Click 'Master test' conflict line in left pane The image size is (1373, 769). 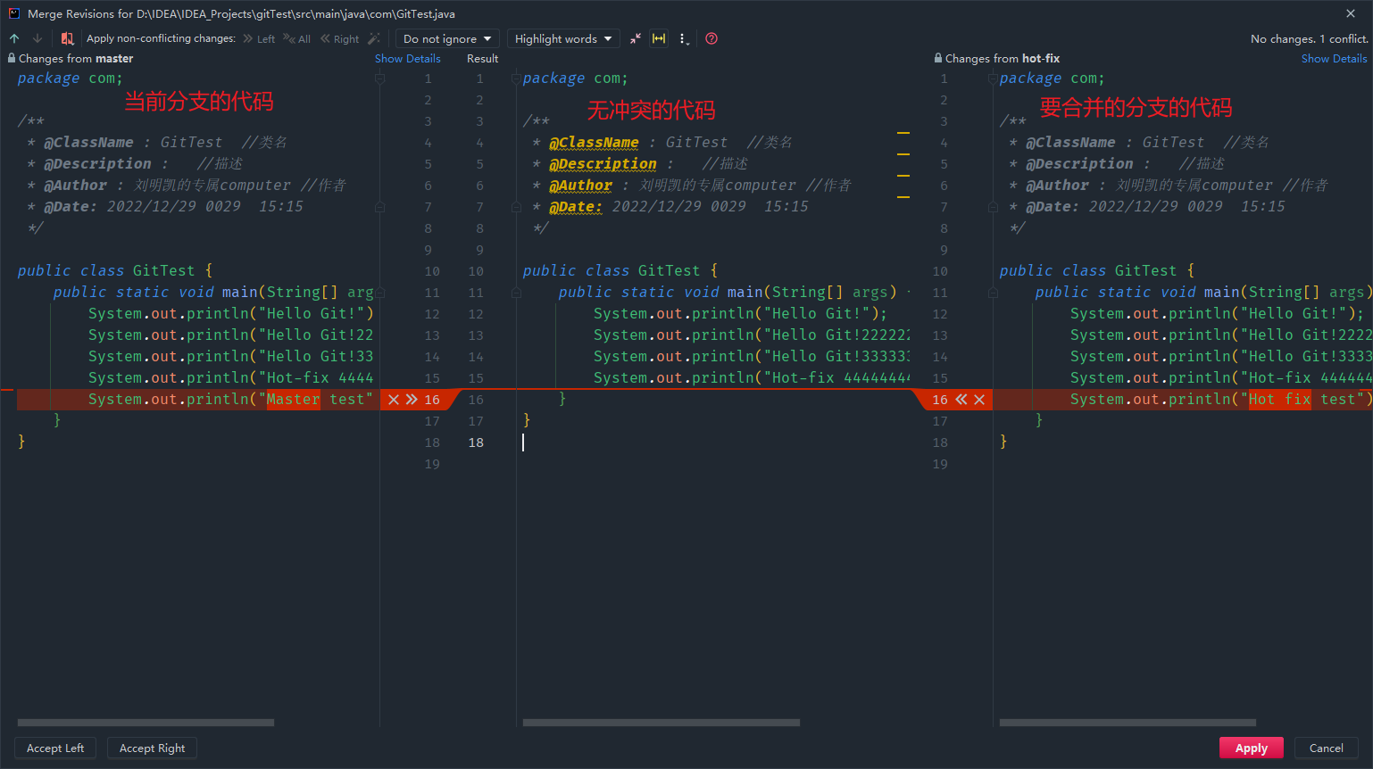197,400
